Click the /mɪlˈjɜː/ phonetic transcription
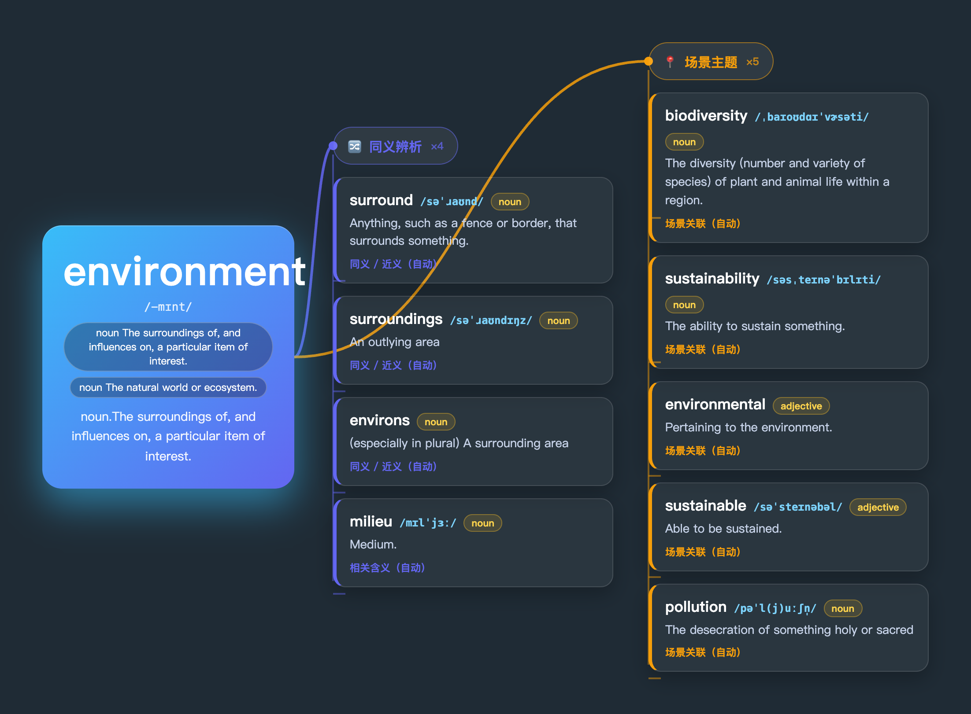 click(428, 523)
